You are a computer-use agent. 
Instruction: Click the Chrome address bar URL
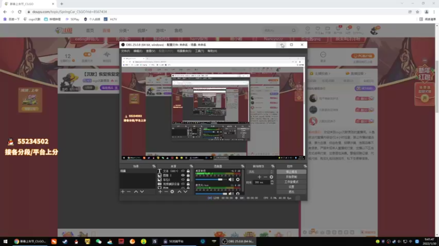70,11
